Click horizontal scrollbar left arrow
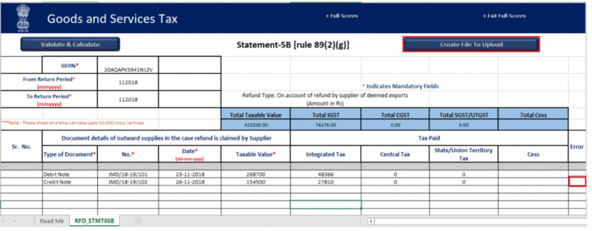592x231 pixels. [371, 221]
